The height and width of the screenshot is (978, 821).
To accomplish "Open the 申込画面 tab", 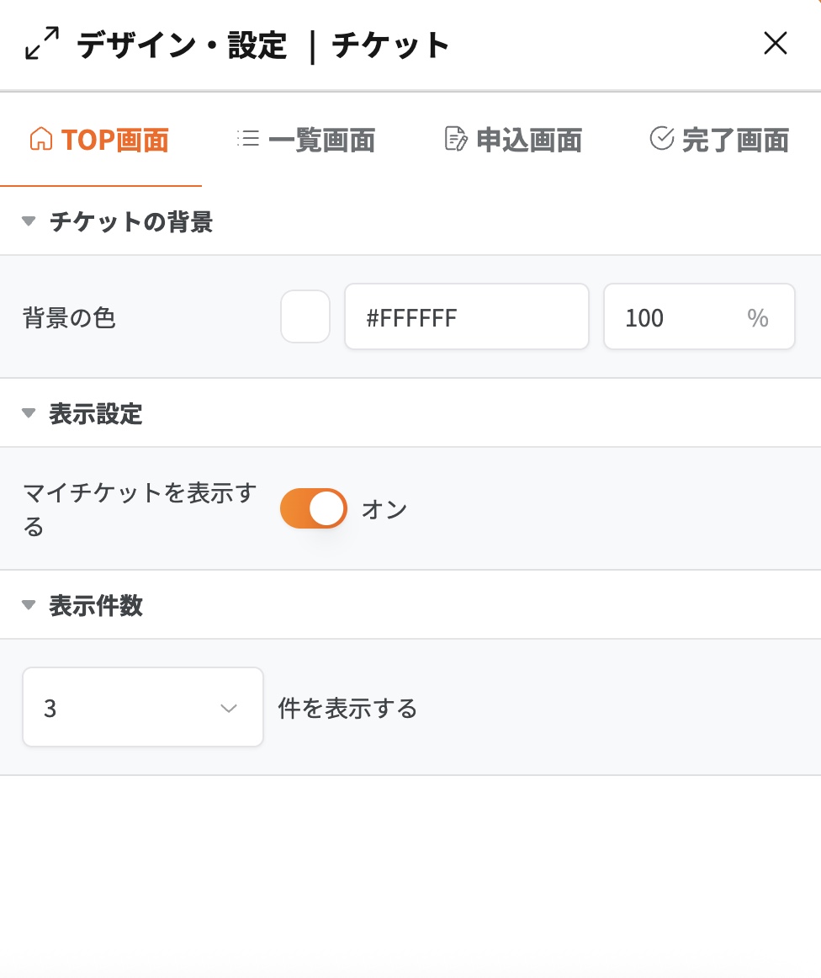I will click(x=529, y=140).
